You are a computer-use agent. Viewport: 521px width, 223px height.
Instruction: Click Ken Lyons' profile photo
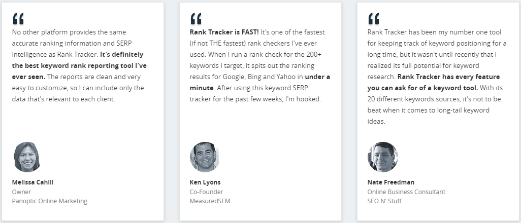tap(204, 157)
